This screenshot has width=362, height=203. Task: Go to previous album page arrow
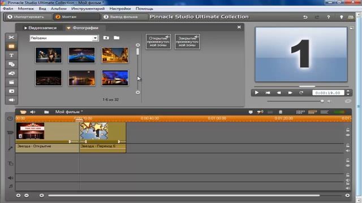pos(138,45)
